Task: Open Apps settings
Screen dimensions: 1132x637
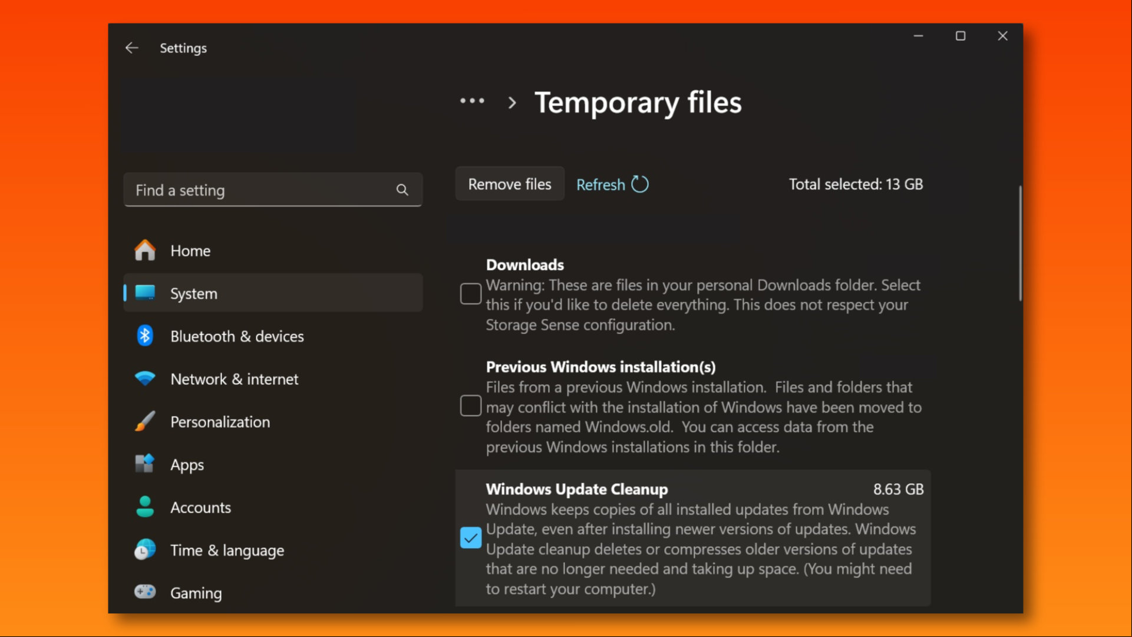Action: coord(273,464)
